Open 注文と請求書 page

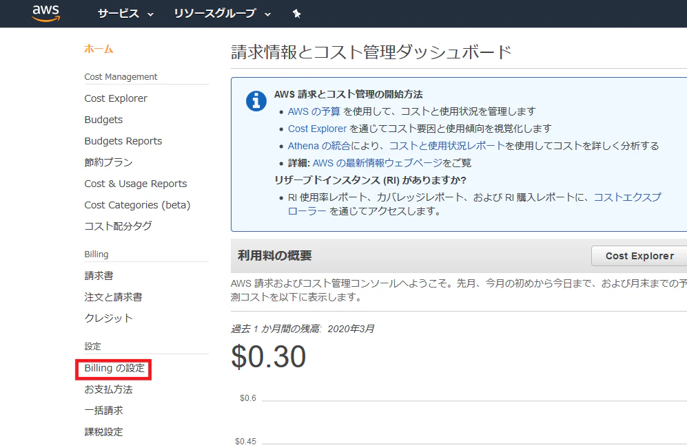[113, 297]
